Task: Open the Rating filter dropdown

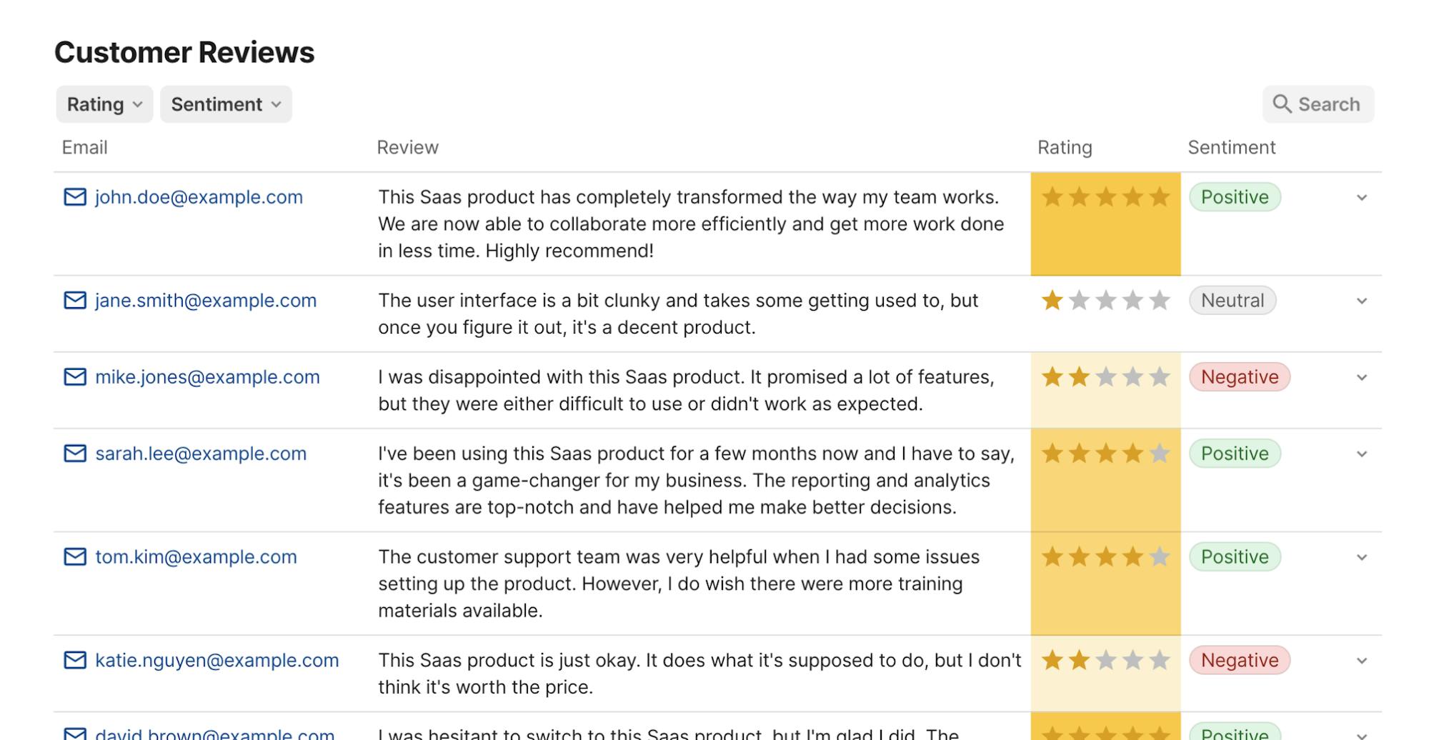Action: [104, 104]
